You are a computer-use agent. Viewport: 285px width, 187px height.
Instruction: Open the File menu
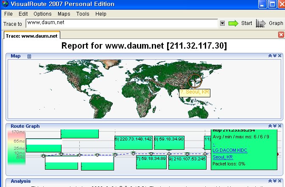click(8, 14)
